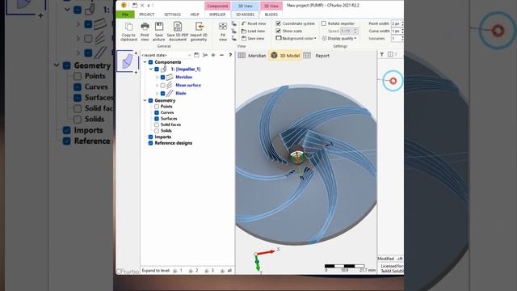Click the tree alignment icon beside the save state icon
Image resolution: width=517 pixels, height=291 pixels.
pos(205,55)
